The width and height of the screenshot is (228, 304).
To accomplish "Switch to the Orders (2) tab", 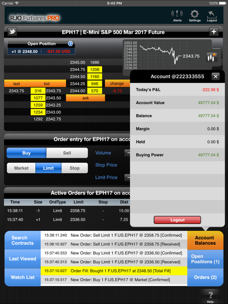I will click(205, 277).
